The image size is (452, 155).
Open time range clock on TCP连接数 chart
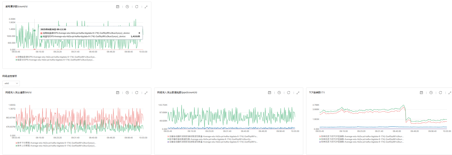(x=431, y=93)
